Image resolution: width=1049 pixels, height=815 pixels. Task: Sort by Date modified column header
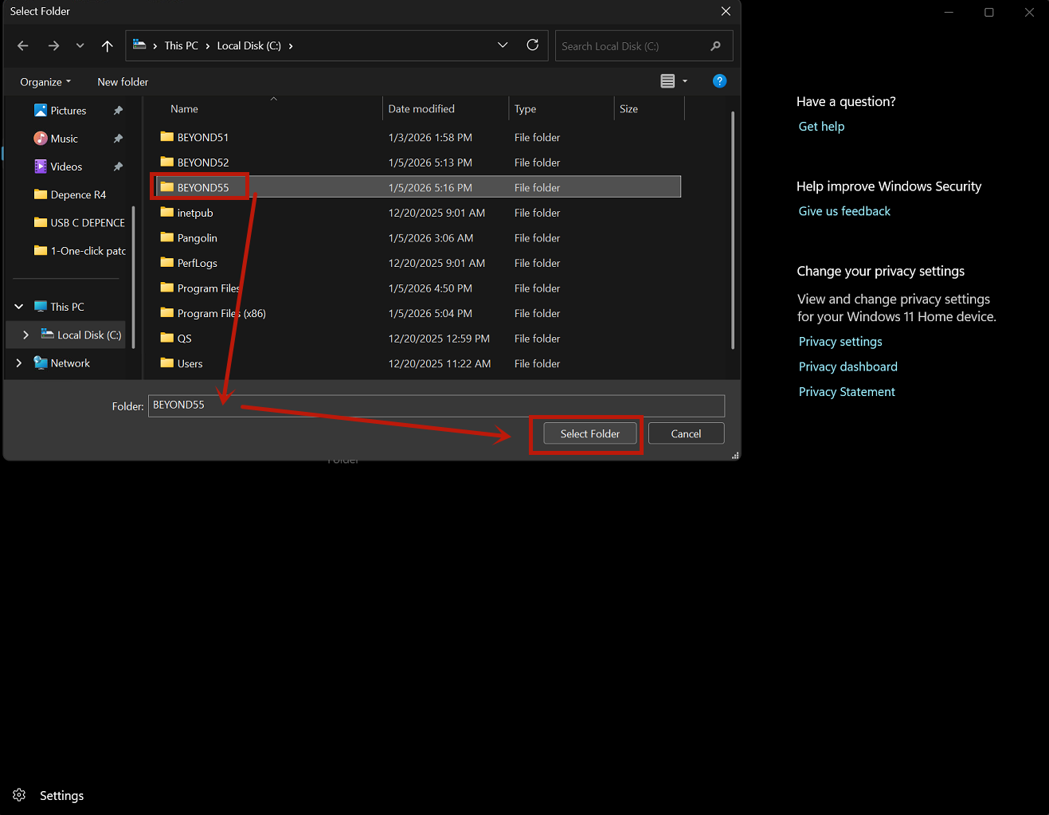pyautogui.click(x=421, y=109)
